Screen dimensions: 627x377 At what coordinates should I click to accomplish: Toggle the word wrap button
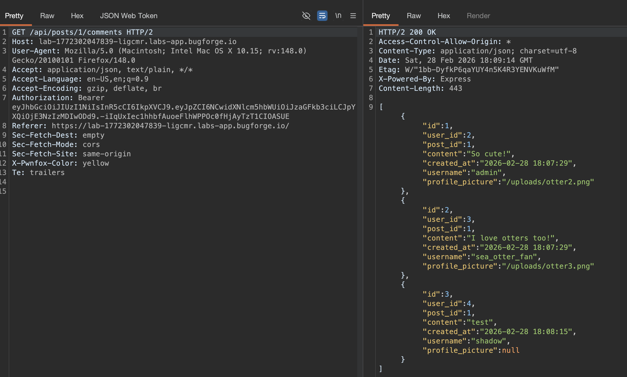point(322,16)
